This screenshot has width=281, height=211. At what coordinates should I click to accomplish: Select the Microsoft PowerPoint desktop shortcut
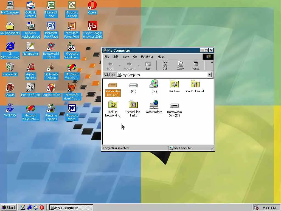pyautogui.click(x=72, y=30)
